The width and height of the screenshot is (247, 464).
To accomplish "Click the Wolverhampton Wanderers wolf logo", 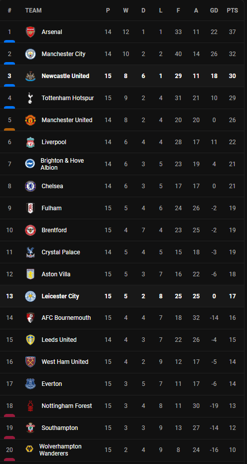I will click(27, 449).
